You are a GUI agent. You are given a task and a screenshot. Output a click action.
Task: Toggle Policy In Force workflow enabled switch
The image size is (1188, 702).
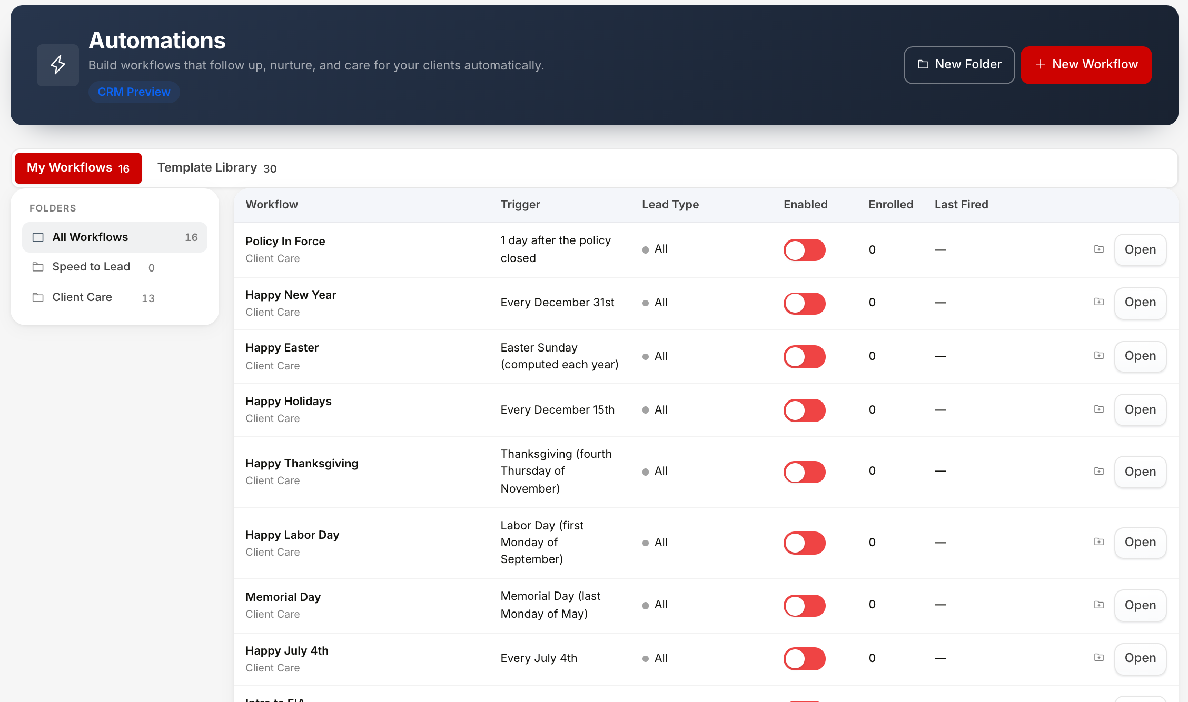pos(804,250)
